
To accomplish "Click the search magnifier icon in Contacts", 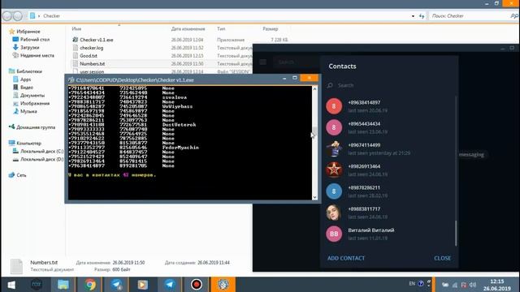I will (x=330, y=85).
